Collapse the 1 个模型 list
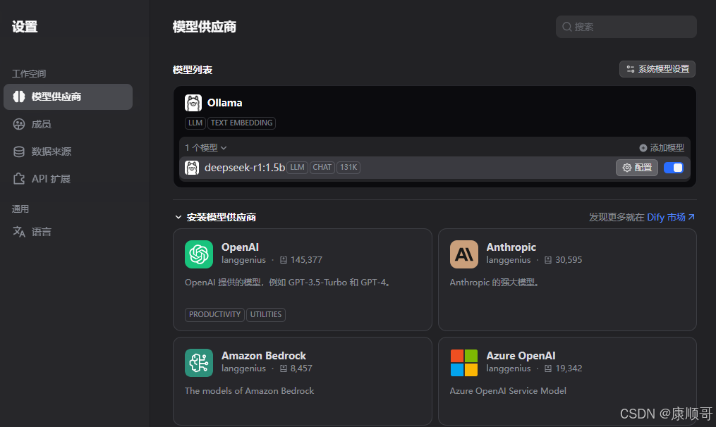Viewport: 716px width, 427px height. 206,148
